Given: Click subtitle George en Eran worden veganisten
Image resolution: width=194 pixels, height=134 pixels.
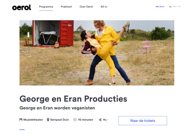Looking at the screenshot, I should pyautogui.click(x=57, y=108).
